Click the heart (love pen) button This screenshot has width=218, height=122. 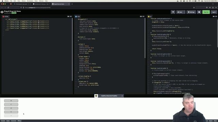click(173, 12)
